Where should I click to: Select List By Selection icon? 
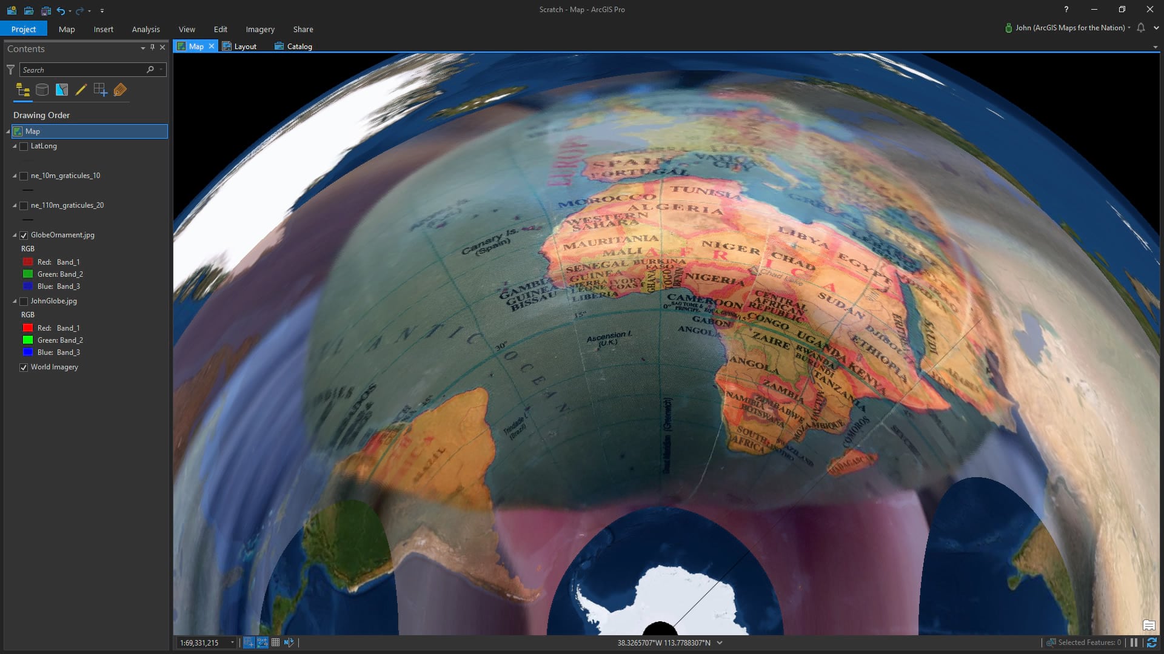click(61, 90)
